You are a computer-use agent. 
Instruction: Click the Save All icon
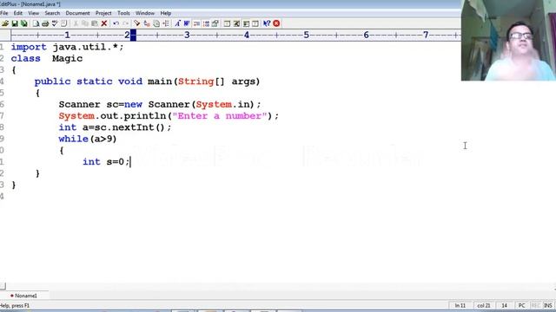point(24,23)
